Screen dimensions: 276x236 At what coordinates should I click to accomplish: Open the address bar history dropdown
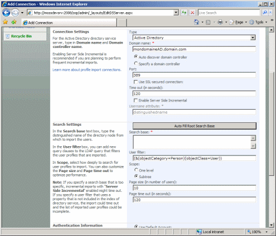(x=176, y=13)
